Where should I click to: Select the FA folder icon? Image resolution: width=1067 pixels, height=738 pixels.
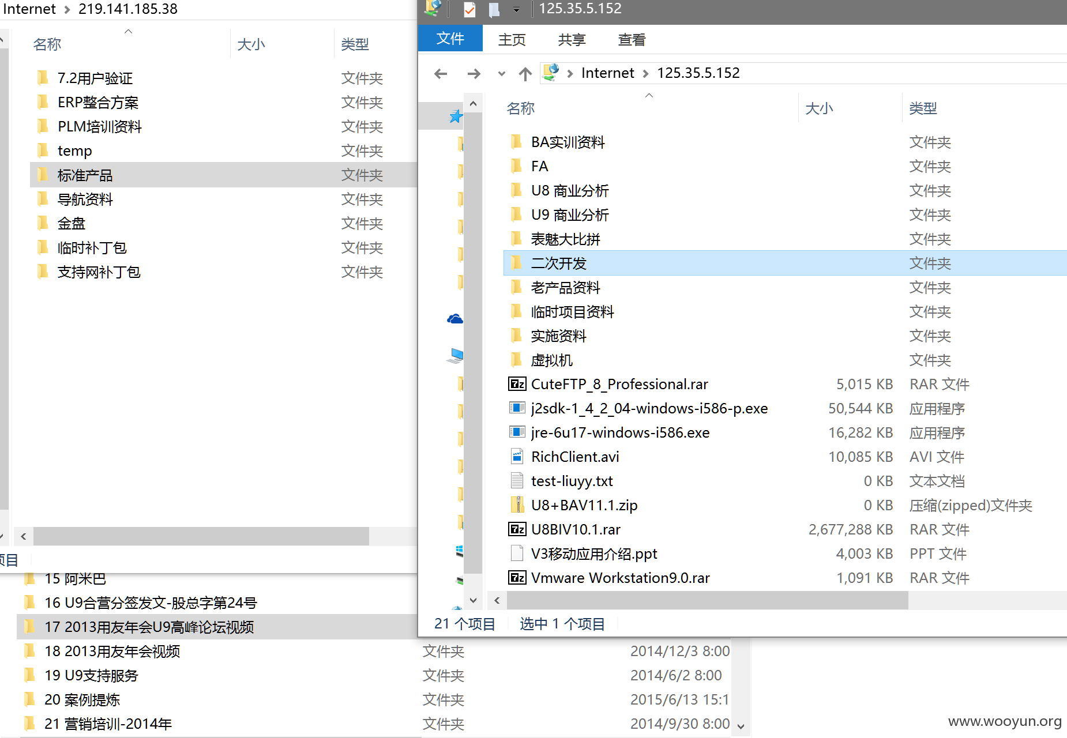516,166
